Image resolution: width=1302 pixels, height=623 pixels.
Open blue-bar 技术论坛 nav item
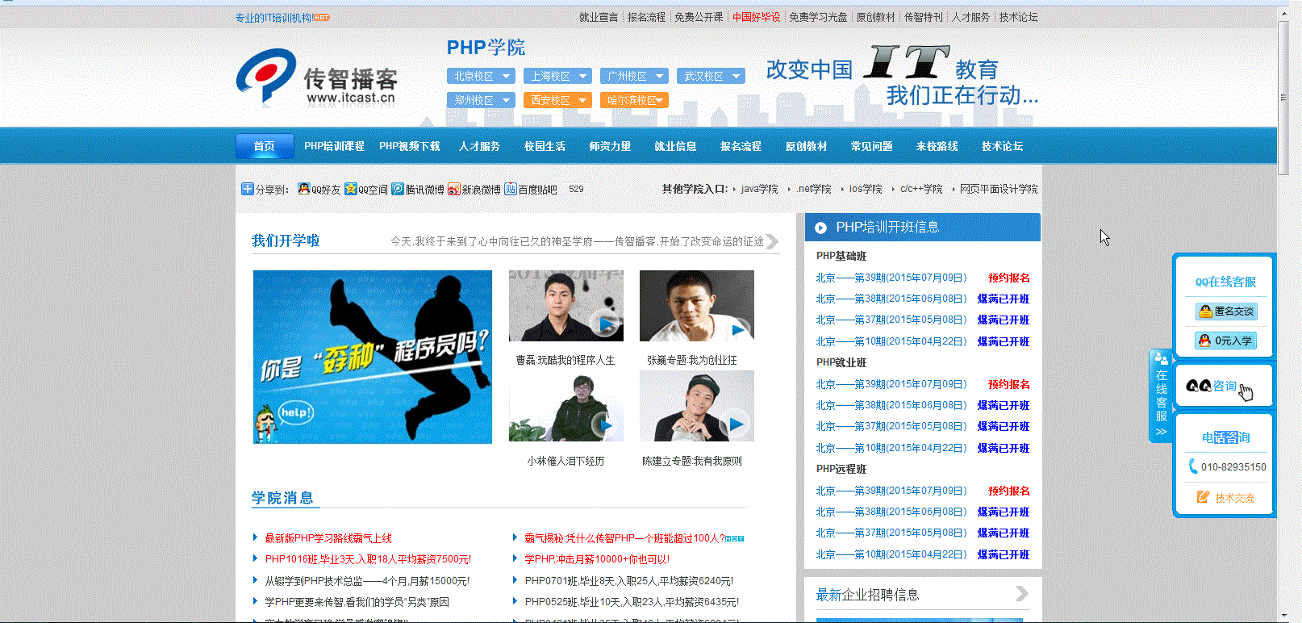click(x=1002, y=146)
